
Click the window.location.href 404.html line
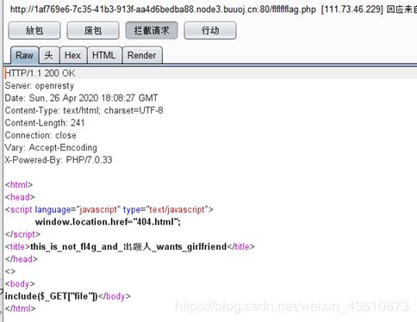click(108, 221)
